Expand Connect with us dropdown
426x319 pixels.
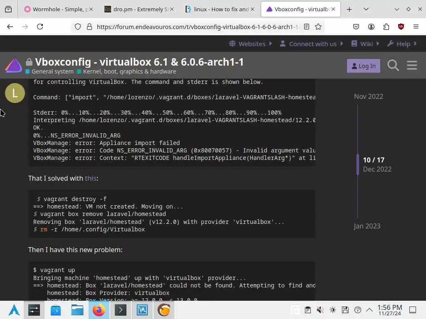[312, 44]
